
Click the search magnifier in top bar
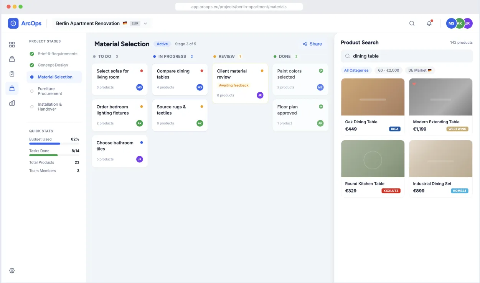412,23
